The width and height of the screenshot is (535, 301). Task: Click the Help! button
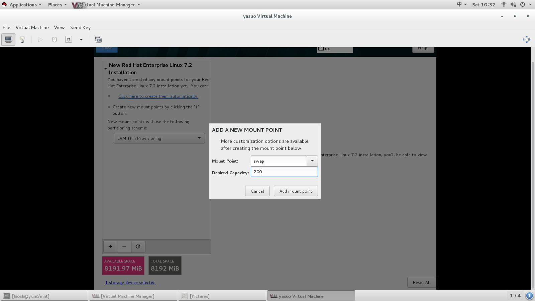[x=423, y=49]
